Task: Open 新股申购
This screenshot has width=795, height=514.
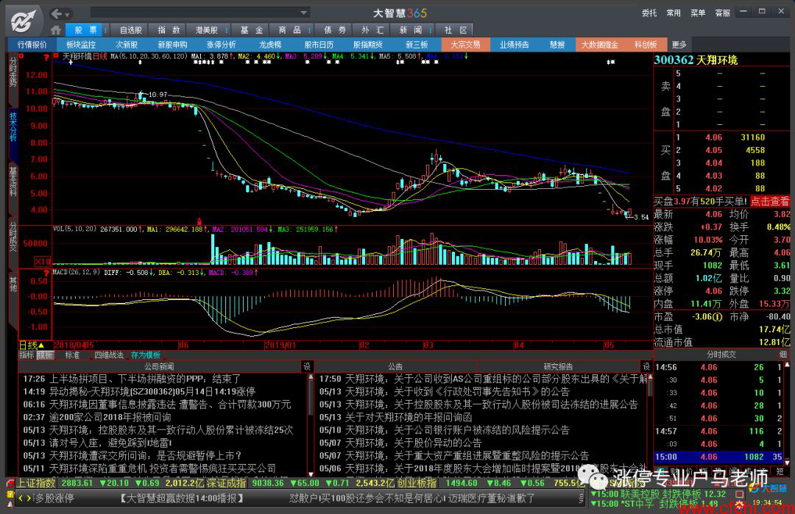Action: [172, 45]
